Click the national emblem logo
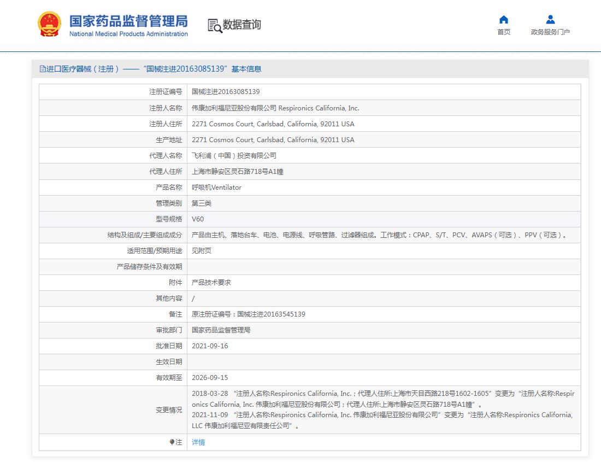The height and width of the screenshot is (462, 601). (x=49, y=25)
